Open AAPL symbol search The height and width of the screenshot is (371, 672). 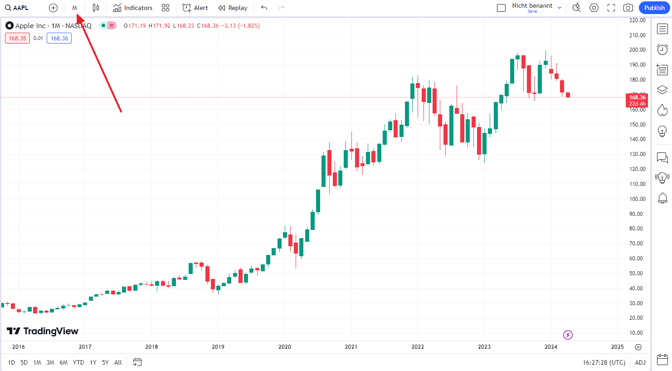[17, 8]
